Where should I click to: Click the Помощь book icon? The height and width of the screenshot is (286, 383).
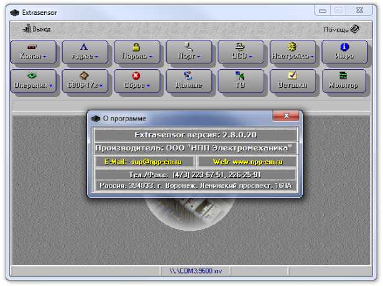click(x=354, y=29)
